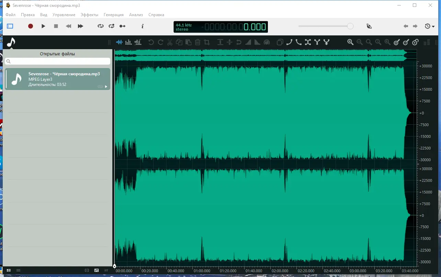Toggle the sidebar panel visibility icon
Screen dimensions: 441x277
coord(10,26)
